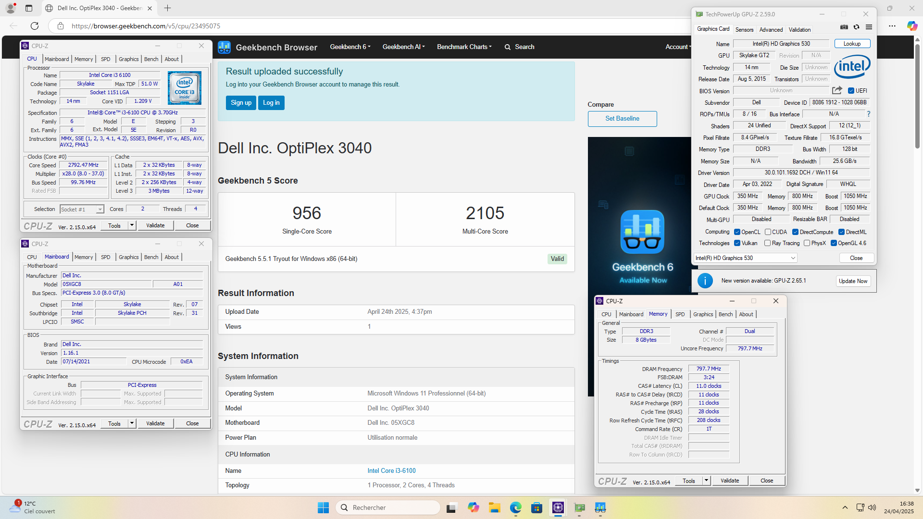Open the GPU selection dropdown in GPU-Z
923x519 pixels.
pyautogui.click(x=746, y=258)
